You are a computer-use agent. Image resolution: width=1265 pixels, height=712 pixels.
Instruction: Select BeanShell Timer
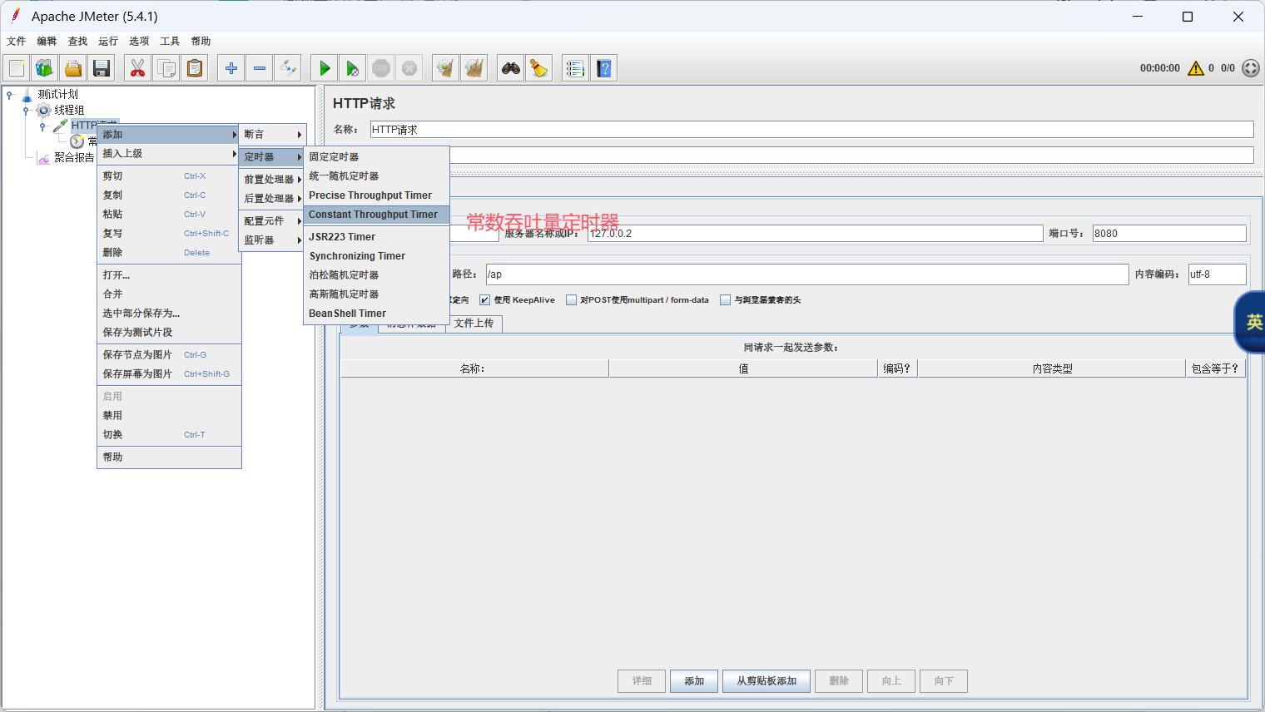click(x=376, y=314)
